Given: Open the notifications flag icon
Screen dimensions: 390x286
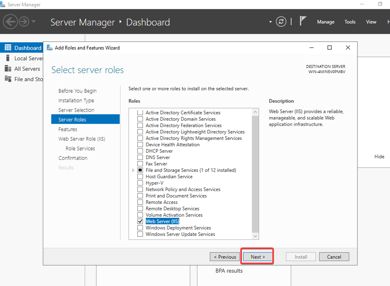Looking at the screenshot, I should pos(303,21).
